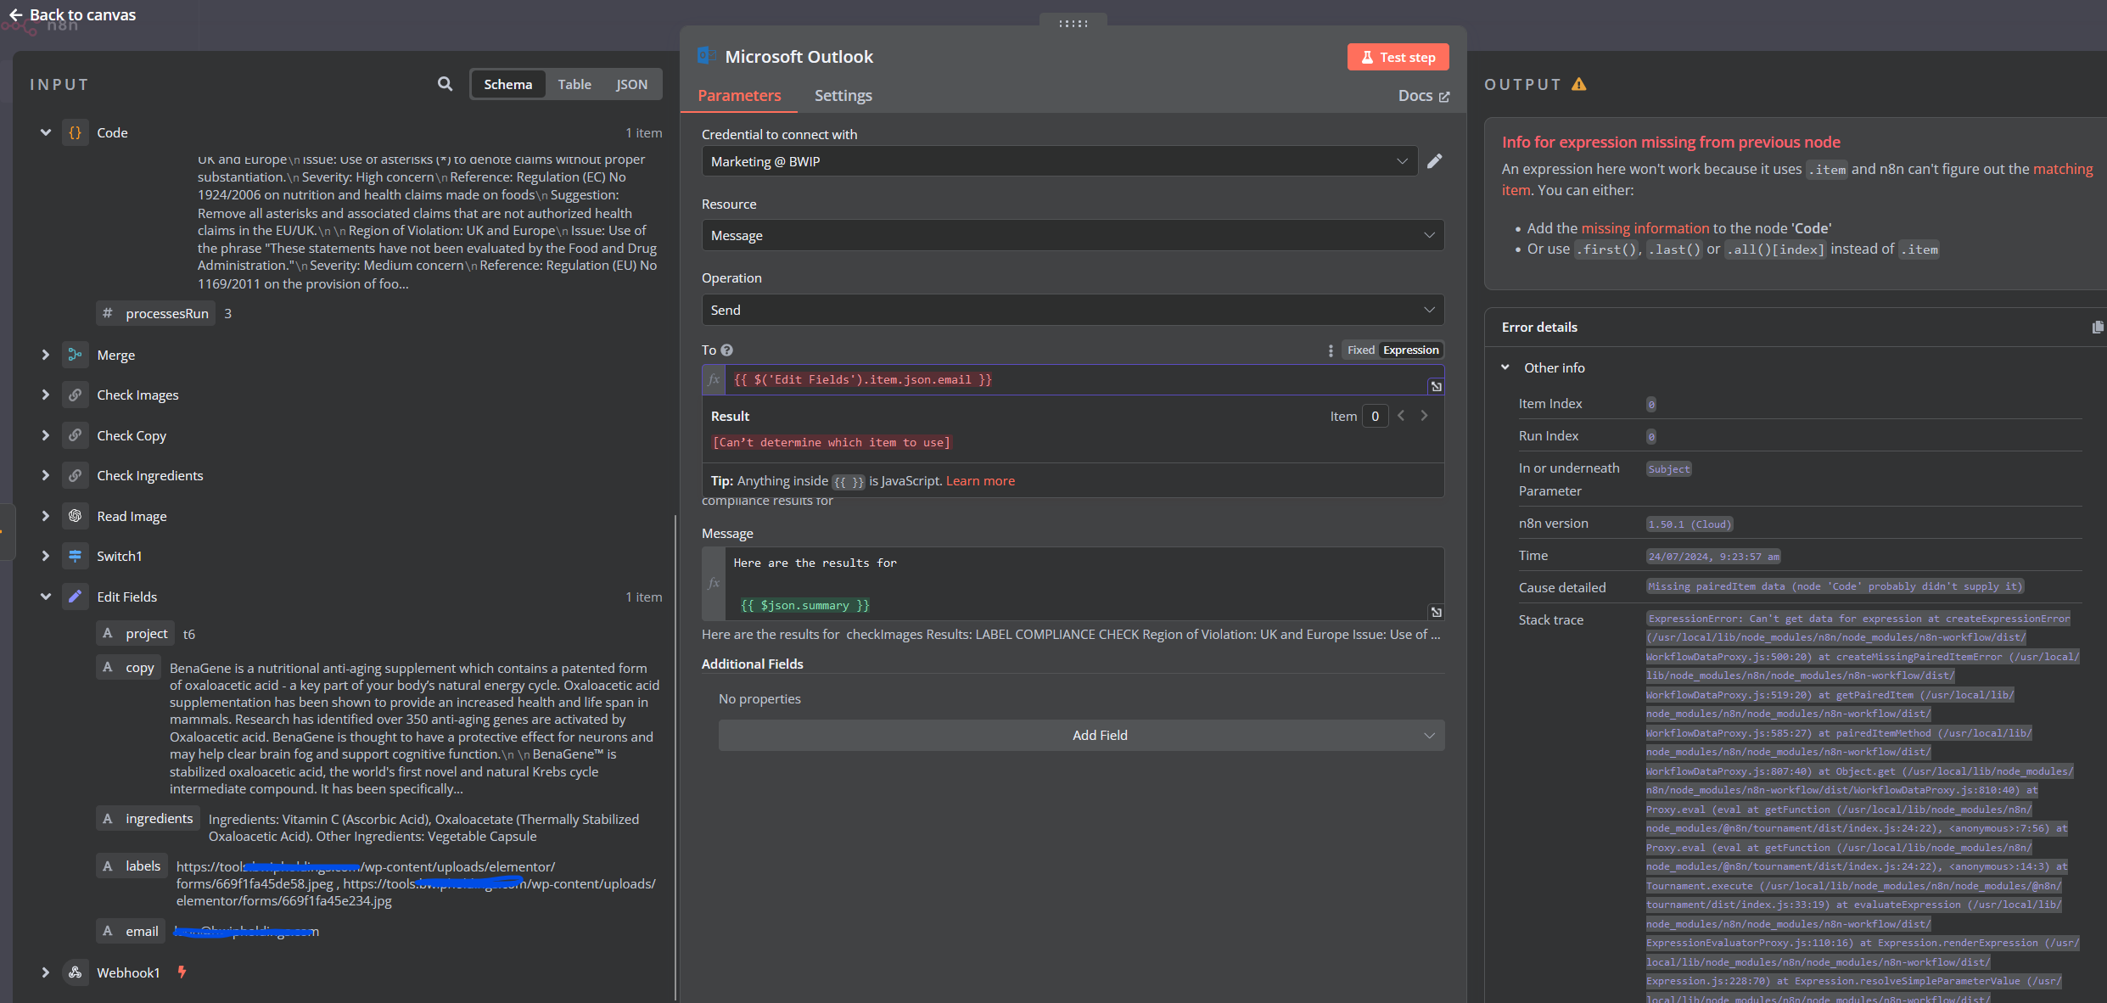Open the To parameter options dots menu
Viewport: 2107px width, 1003px height.
tap(1330, 350)
